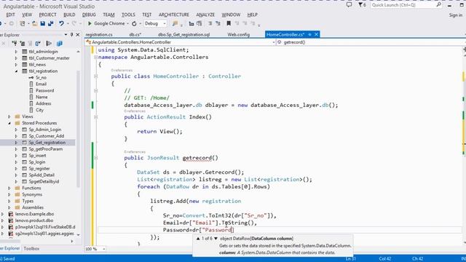Open the ARCHITECTURE menu
This screenshot has width=466, height=262.
click(x=174, y=15)
